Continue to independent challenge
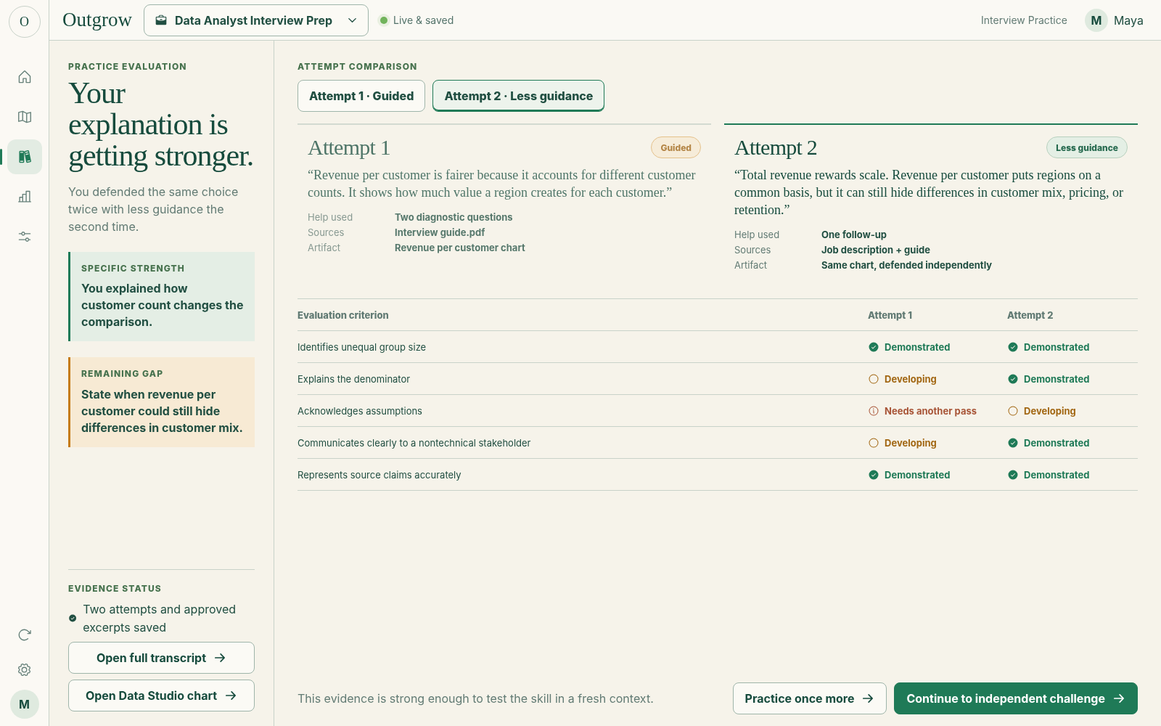The height and width of the screenshot is (726, 1161). pos(1016,698)
